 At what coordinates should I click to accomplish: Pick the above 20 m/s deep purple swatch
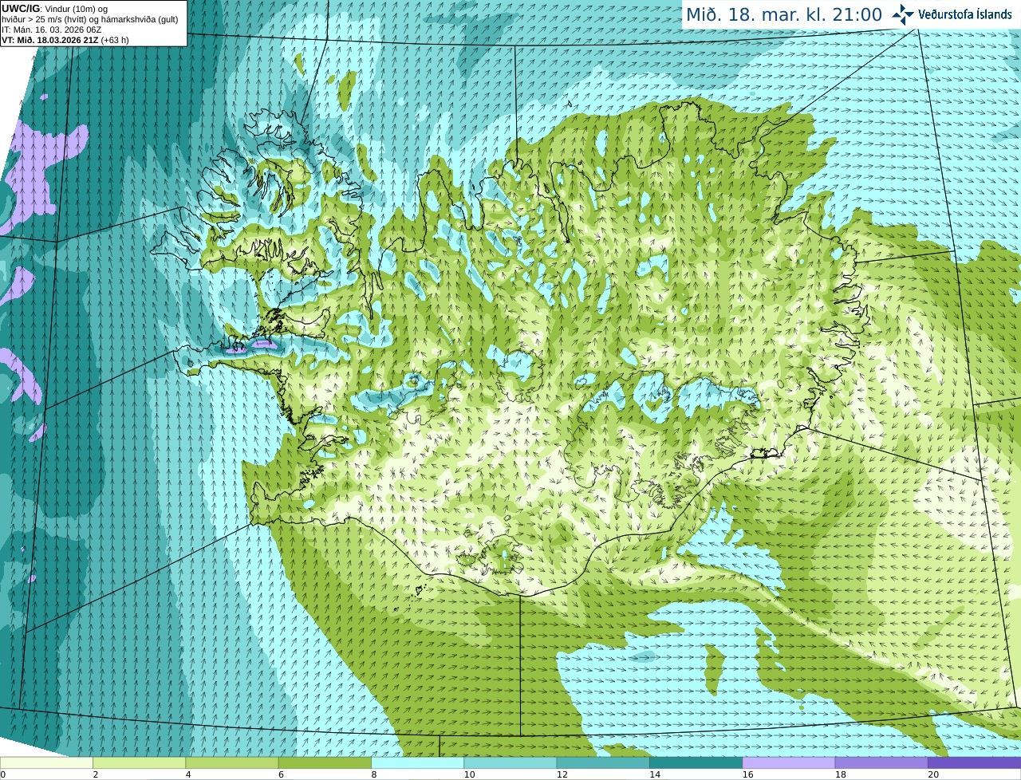click(x=974, y=762)
